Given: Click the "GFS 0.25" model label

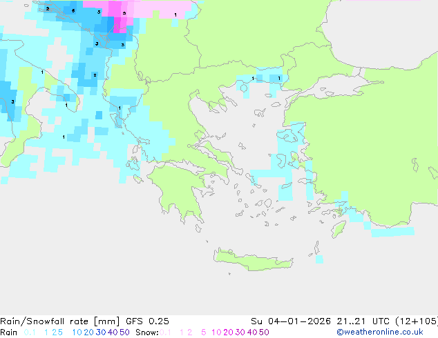Looking at the screenshot, I should [147, 321].
